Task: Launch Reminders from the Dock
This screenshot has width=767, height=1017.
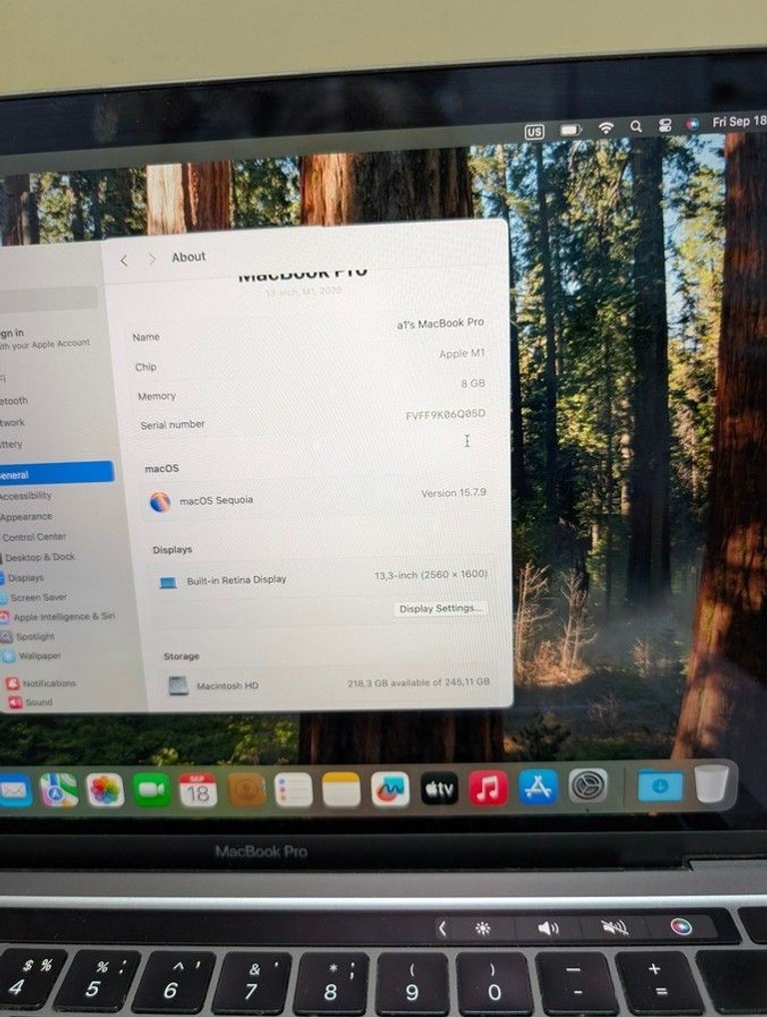Action: [294, 789]
